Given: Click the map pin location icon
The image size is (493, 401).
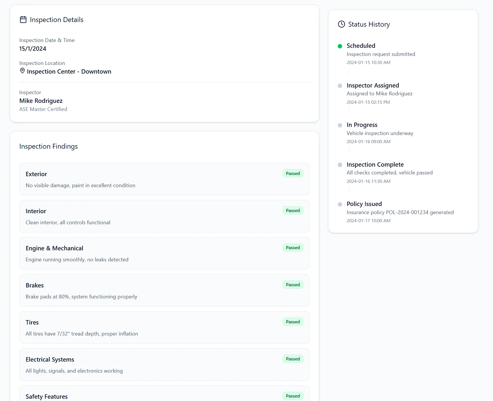Looking at the screenshot, I should [x=22, y=71].
